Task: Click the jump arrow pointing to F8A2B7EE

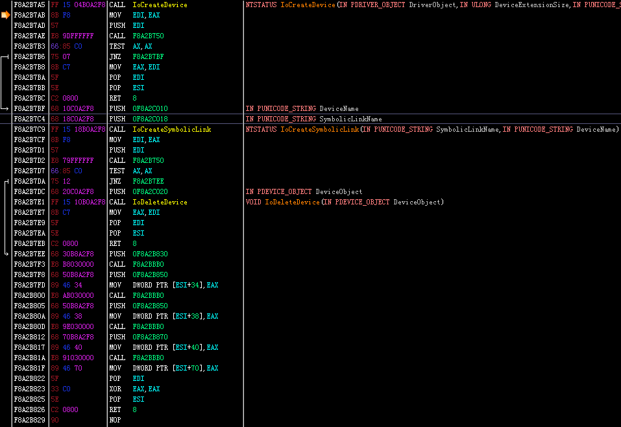Action: (6, 254)
